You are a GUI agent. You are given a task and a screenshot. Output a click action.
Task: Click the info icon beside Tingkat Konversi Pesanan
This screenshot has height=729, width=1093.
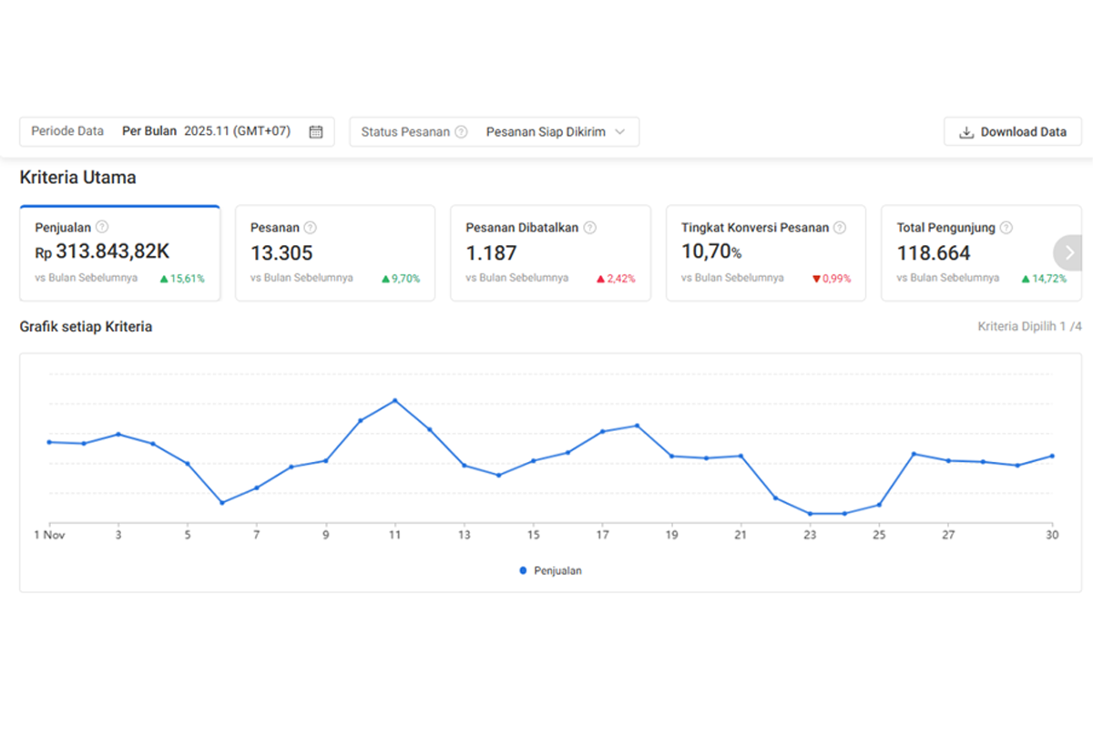[x=839, y=228]
